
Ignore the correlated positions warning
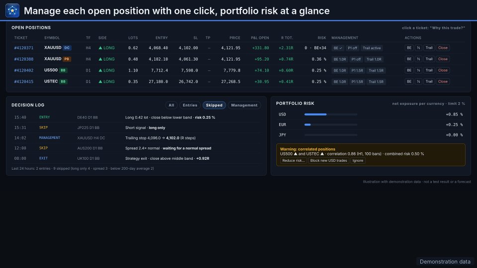(x=358, y=161)
